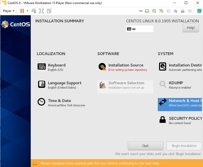This screenshot has height=167, width=203.
Task: Click the Quit button
Action: 146,146
